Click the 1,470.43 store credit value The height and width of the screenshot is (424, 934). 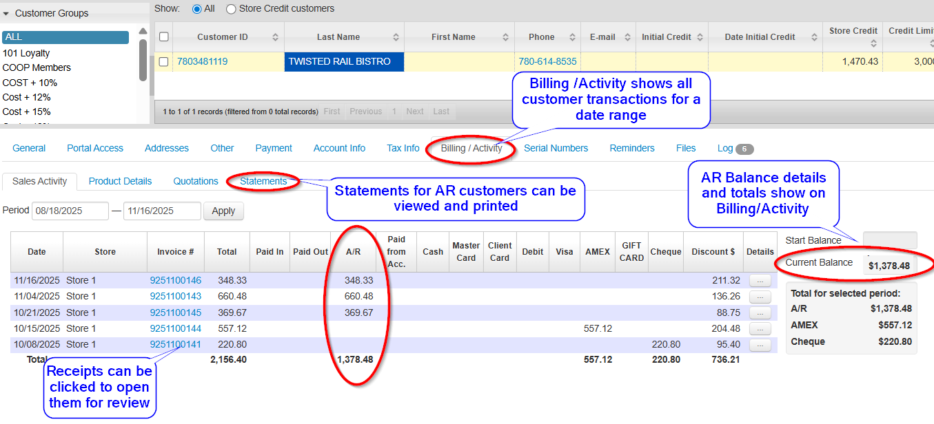click(860, 61)
